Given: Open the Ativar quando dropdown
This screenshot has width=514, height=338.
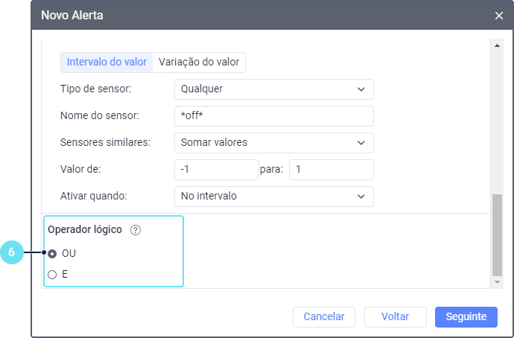Looking at the screenshot, I should pos(273,197).
